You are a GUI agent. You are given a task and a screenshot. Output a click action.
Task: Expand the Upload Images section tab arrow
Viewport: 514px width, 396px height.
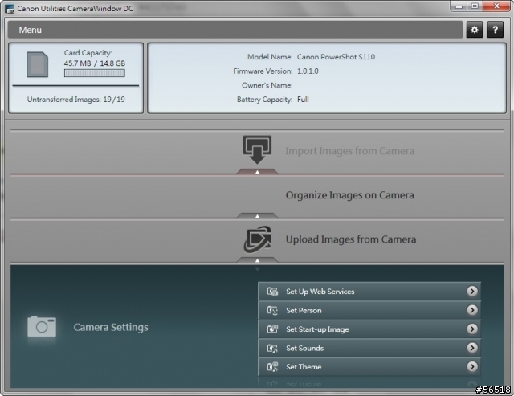pos(257,260)
